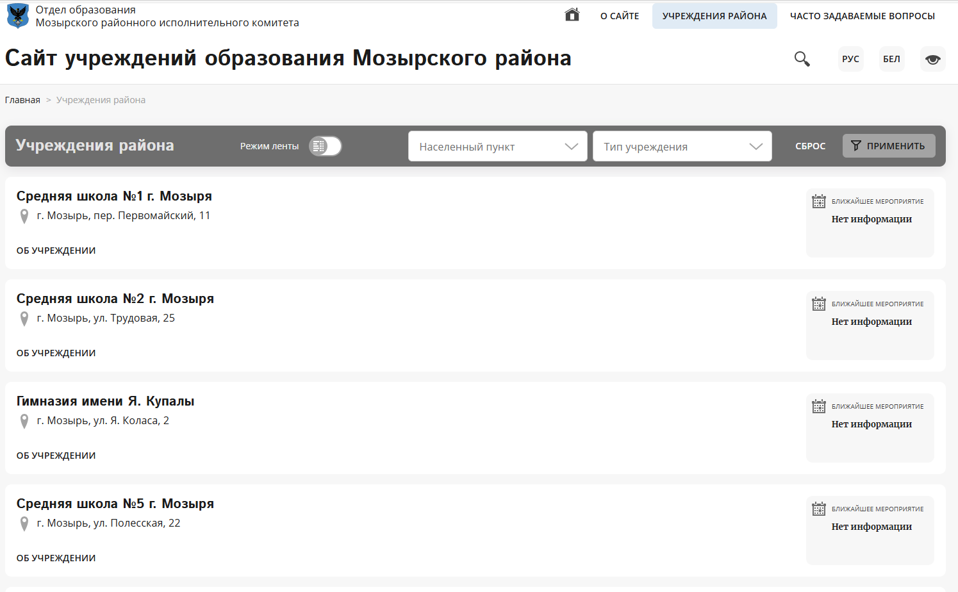The width and height of the screenshot is (958, 592).
Task: Click the Отдел образования header text
Action: [x=86, y=10]
